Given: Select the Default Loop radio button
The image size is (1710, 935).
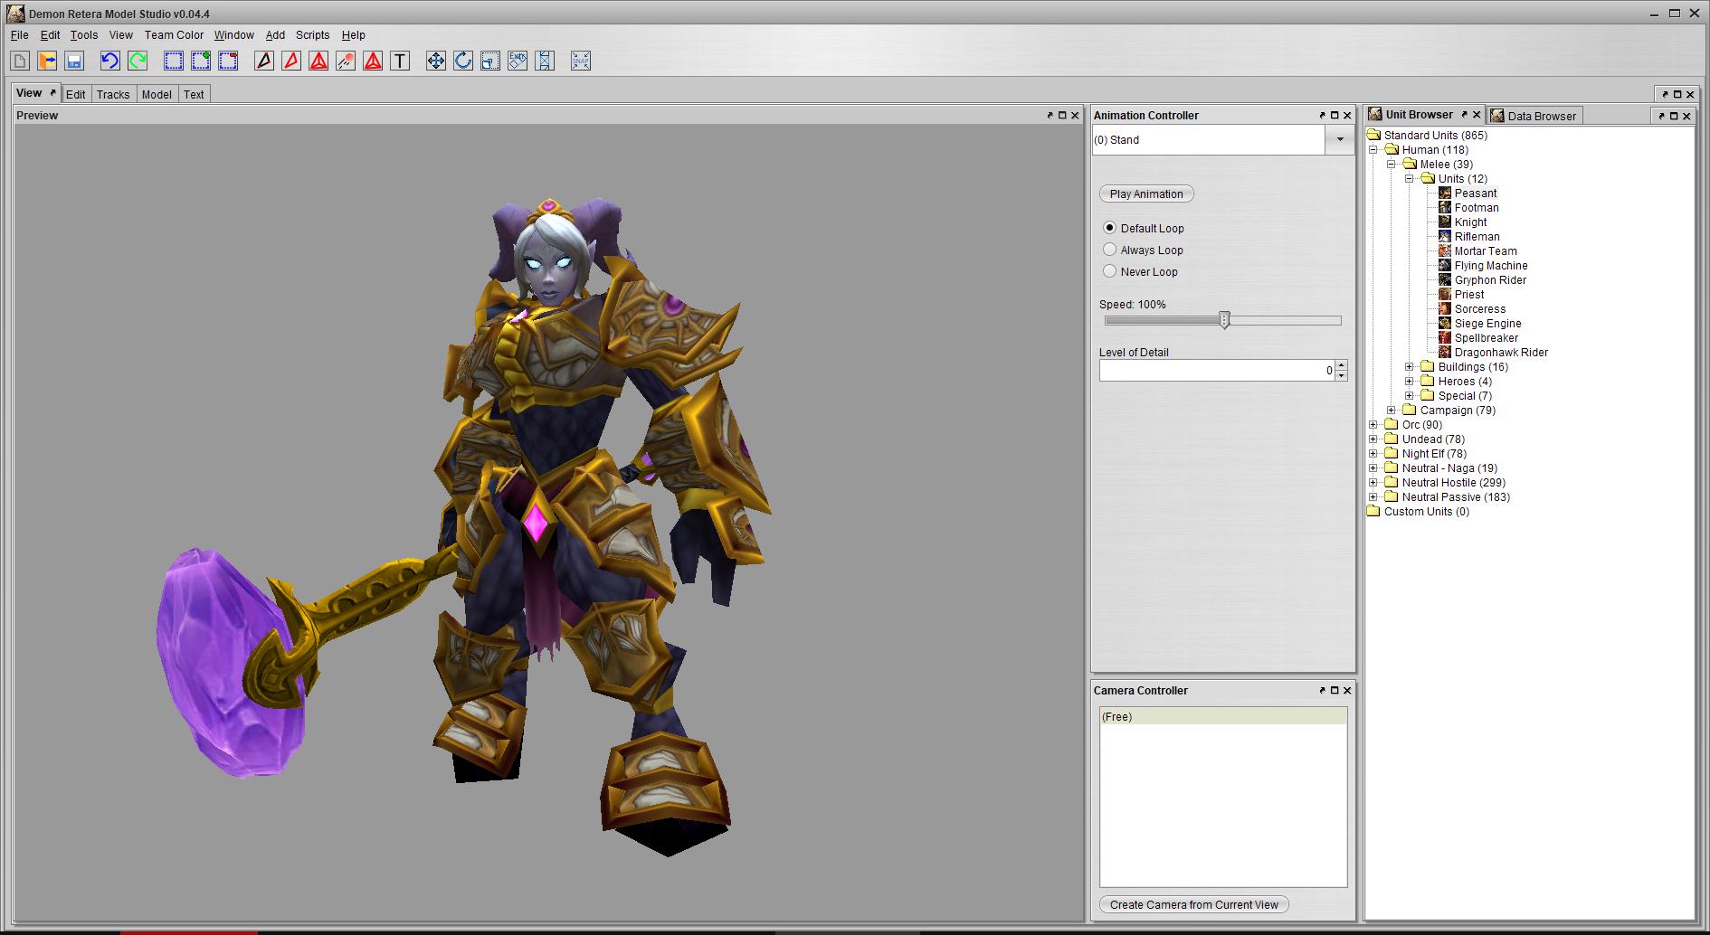Looking at the screenshot, I should point(1109,228).
